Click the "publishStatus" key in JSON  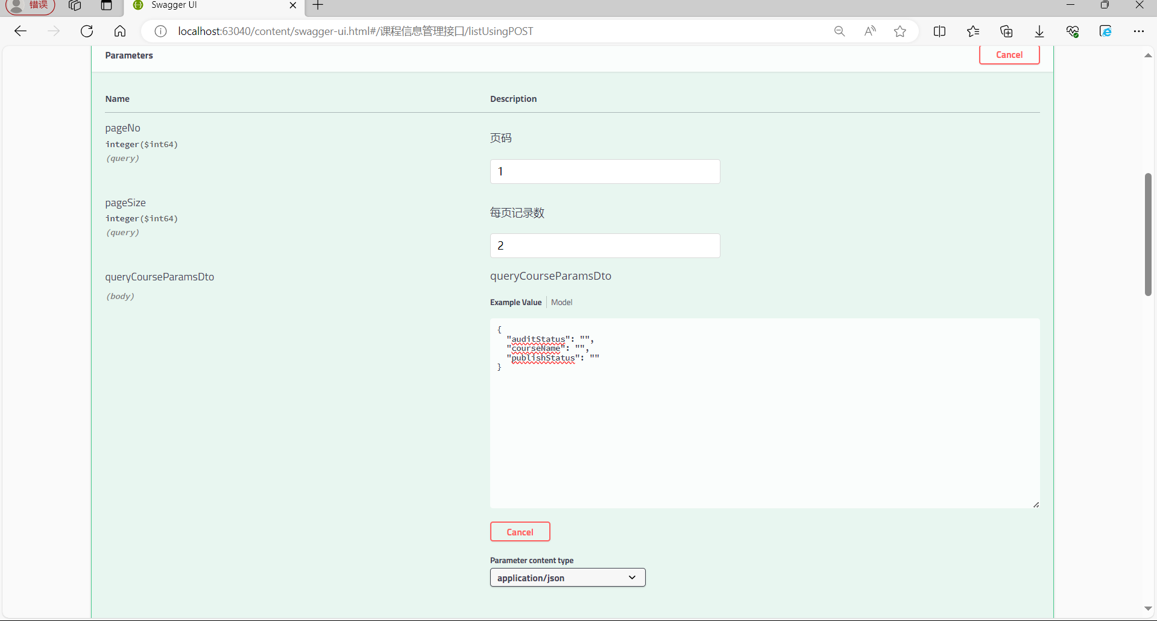click(x=543, y=358)
